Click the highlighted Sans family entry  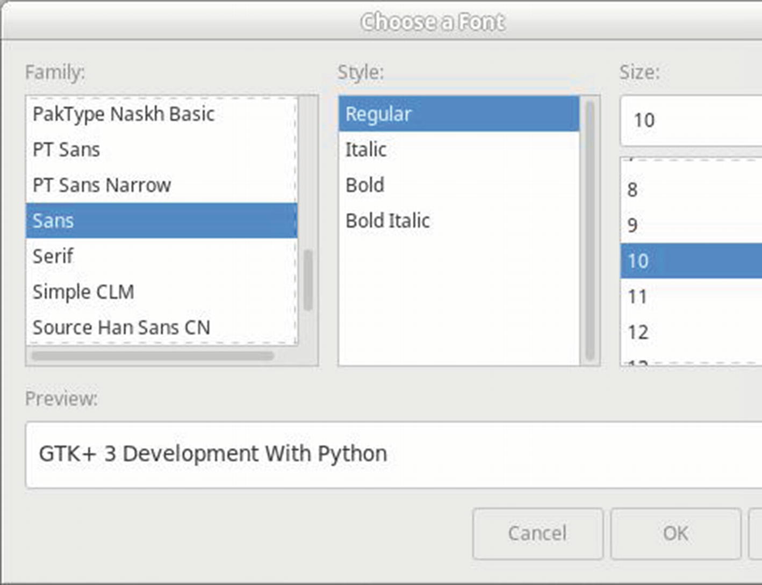(x=161, y=221)
